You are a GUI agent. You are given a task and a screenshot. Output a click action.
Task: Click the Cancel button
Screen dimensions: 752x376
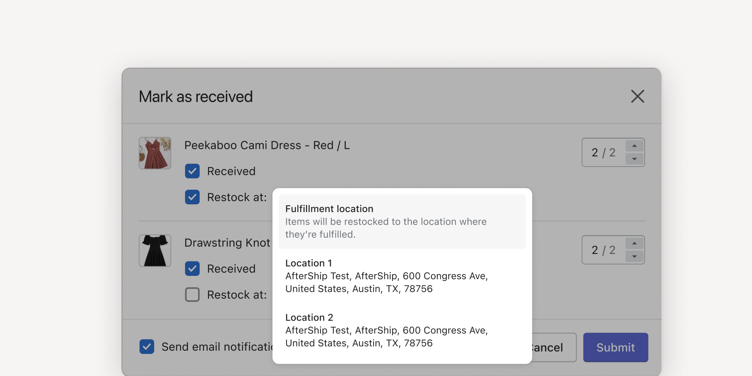(554, 347)
